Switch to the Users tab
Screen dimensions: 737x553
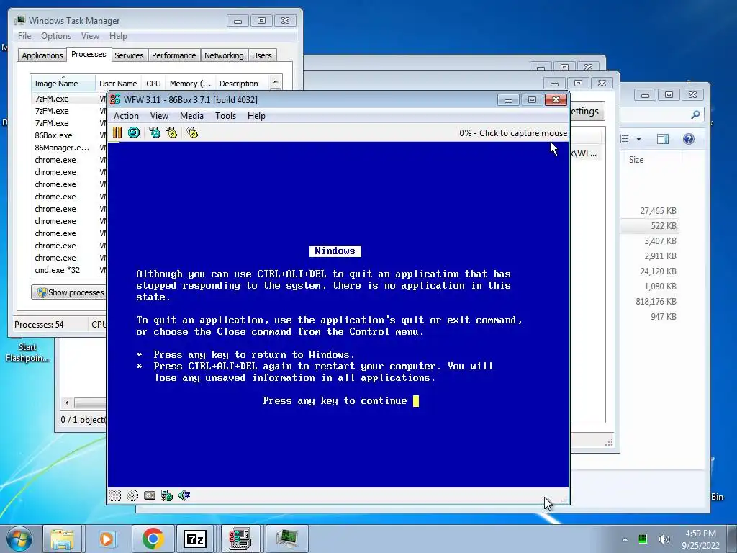(x=262, y=55)
